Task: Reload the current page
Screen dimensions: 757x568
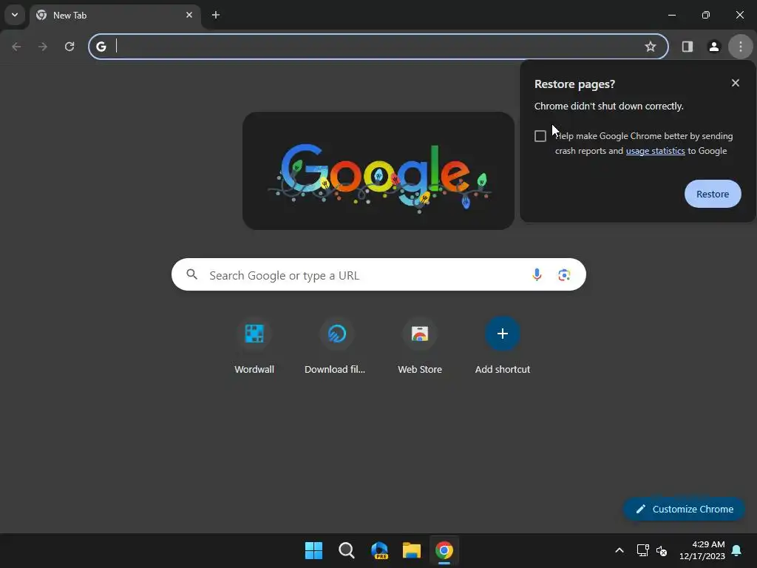Action: pos(69,47)
